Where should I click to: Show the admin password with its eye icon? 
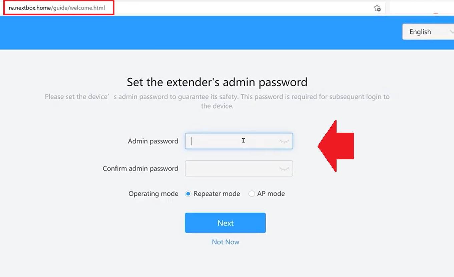(284, 141)
